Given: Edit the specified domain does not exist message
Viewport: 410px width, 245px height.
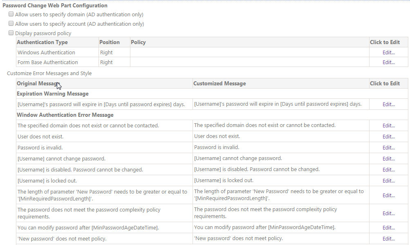Looking at the screenshot, I should [388, 125].
